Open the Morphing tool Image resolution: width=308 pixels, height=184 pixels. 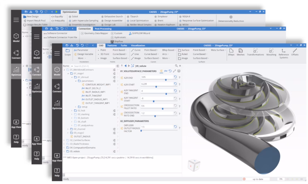click(271, 52)
